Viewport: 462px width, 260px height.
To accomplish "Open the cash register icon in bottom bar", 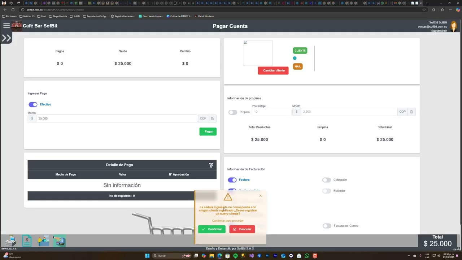I will [10, 240].
